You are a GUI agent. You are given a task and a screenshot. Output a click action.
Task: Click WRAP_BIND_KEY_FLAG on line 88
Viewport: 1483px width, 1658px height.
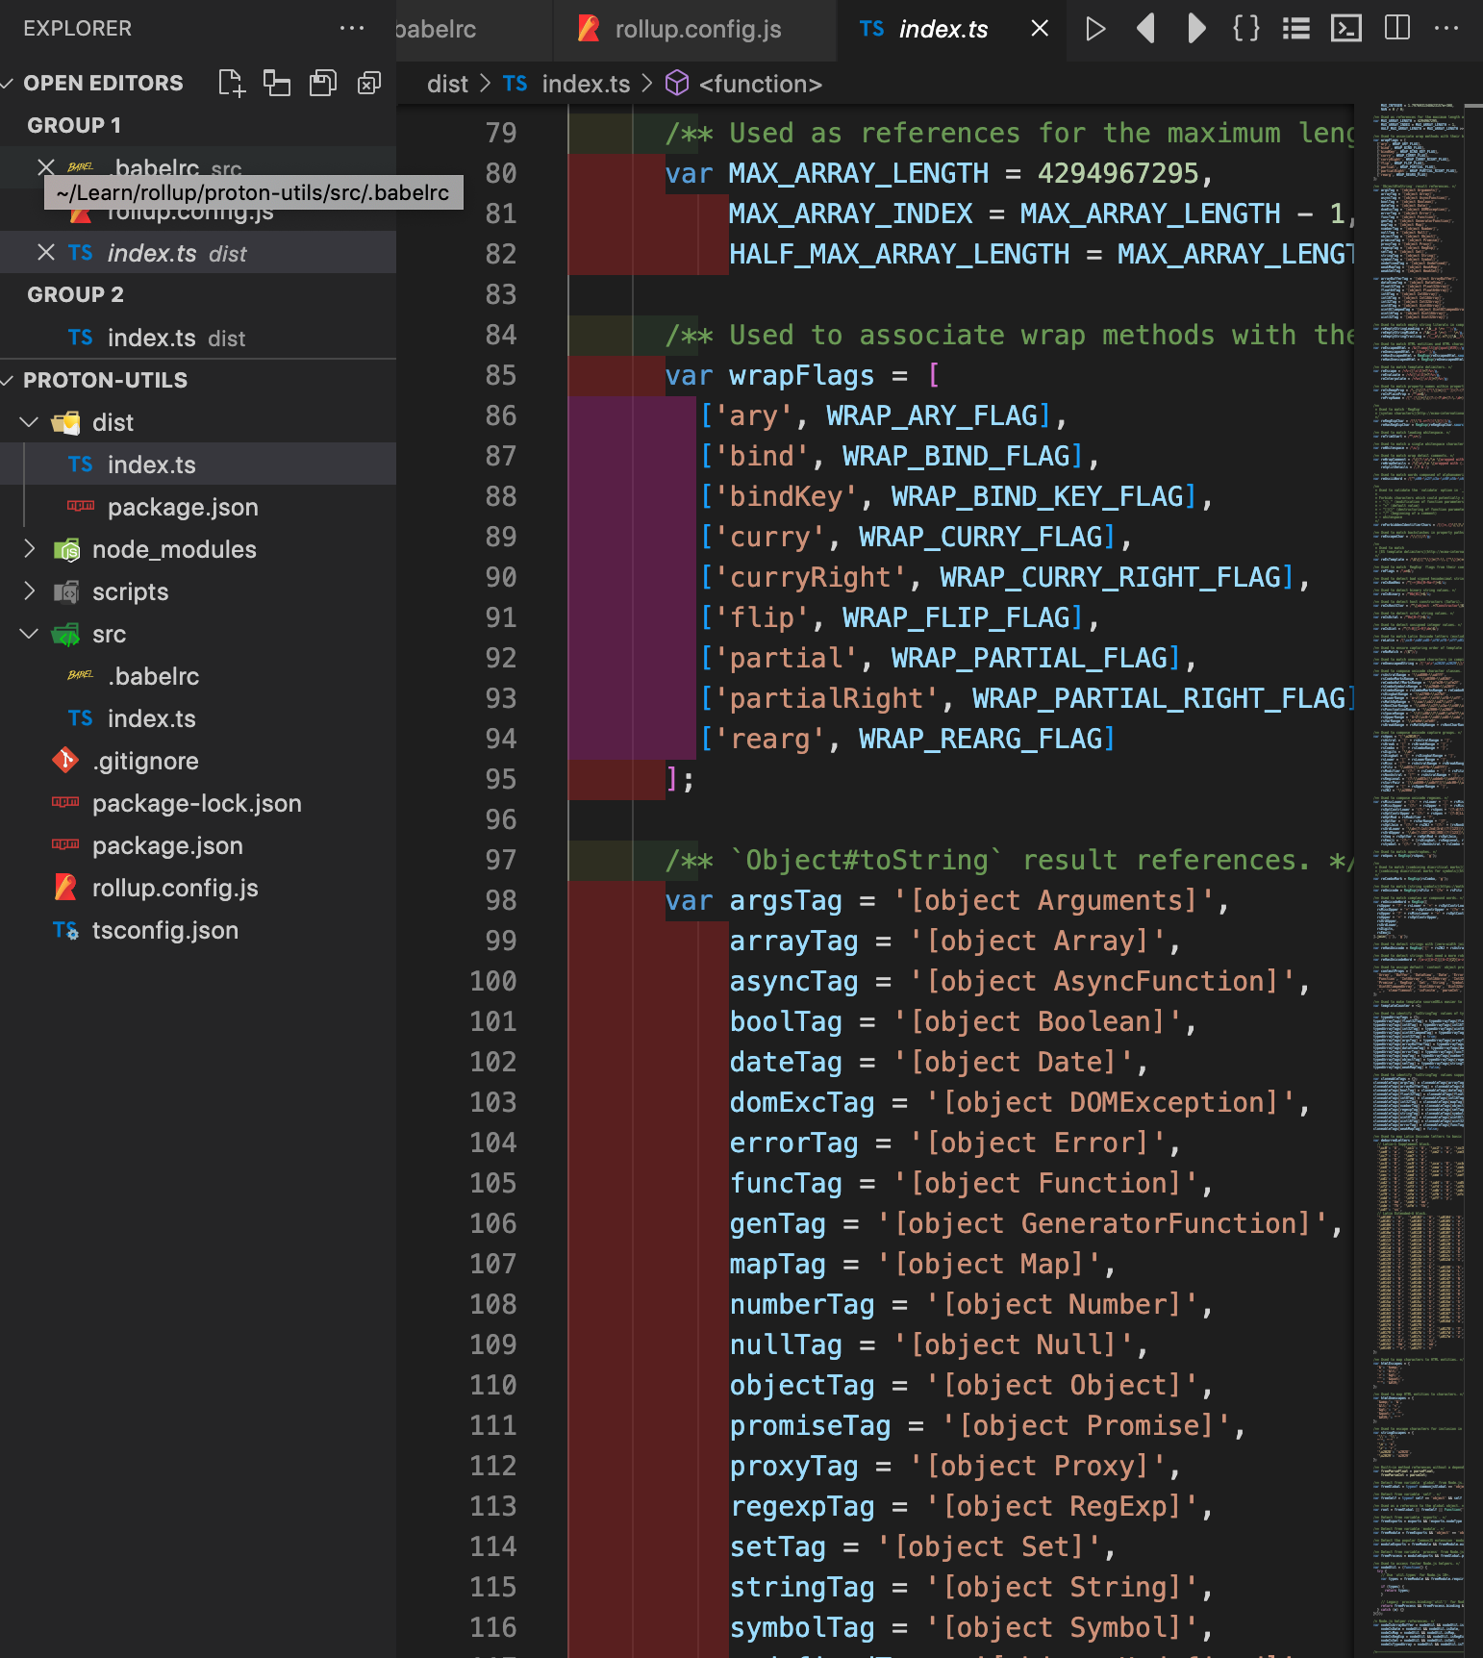(x=1037, y=496)
